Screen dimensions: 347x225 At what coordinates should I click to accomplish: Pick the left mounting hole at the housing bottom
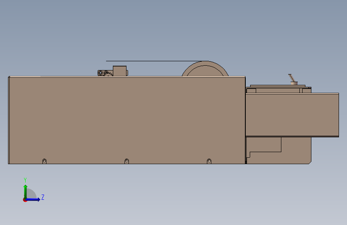coord(44,161)
